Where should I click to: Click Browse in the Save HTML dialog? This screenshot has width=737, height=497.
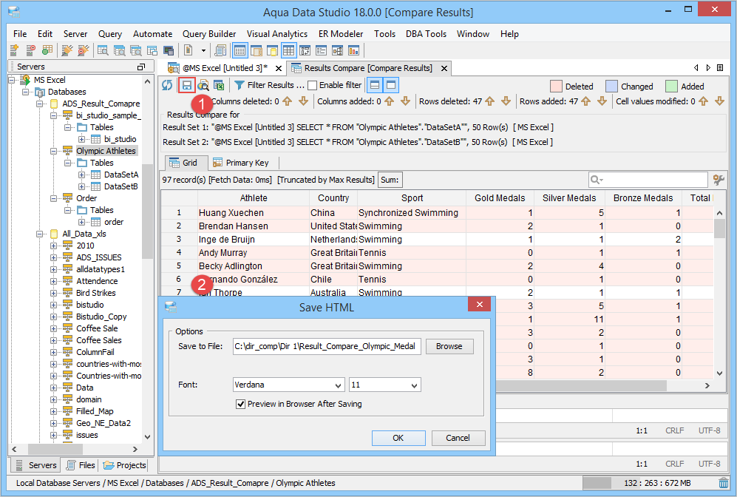(x=449, y=346)
